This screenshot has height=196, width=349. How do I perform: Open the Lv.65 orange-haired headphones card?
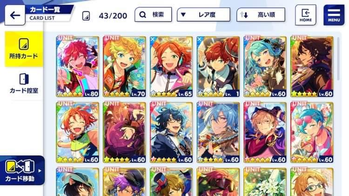pyautogui.click(x=171, y=67)
